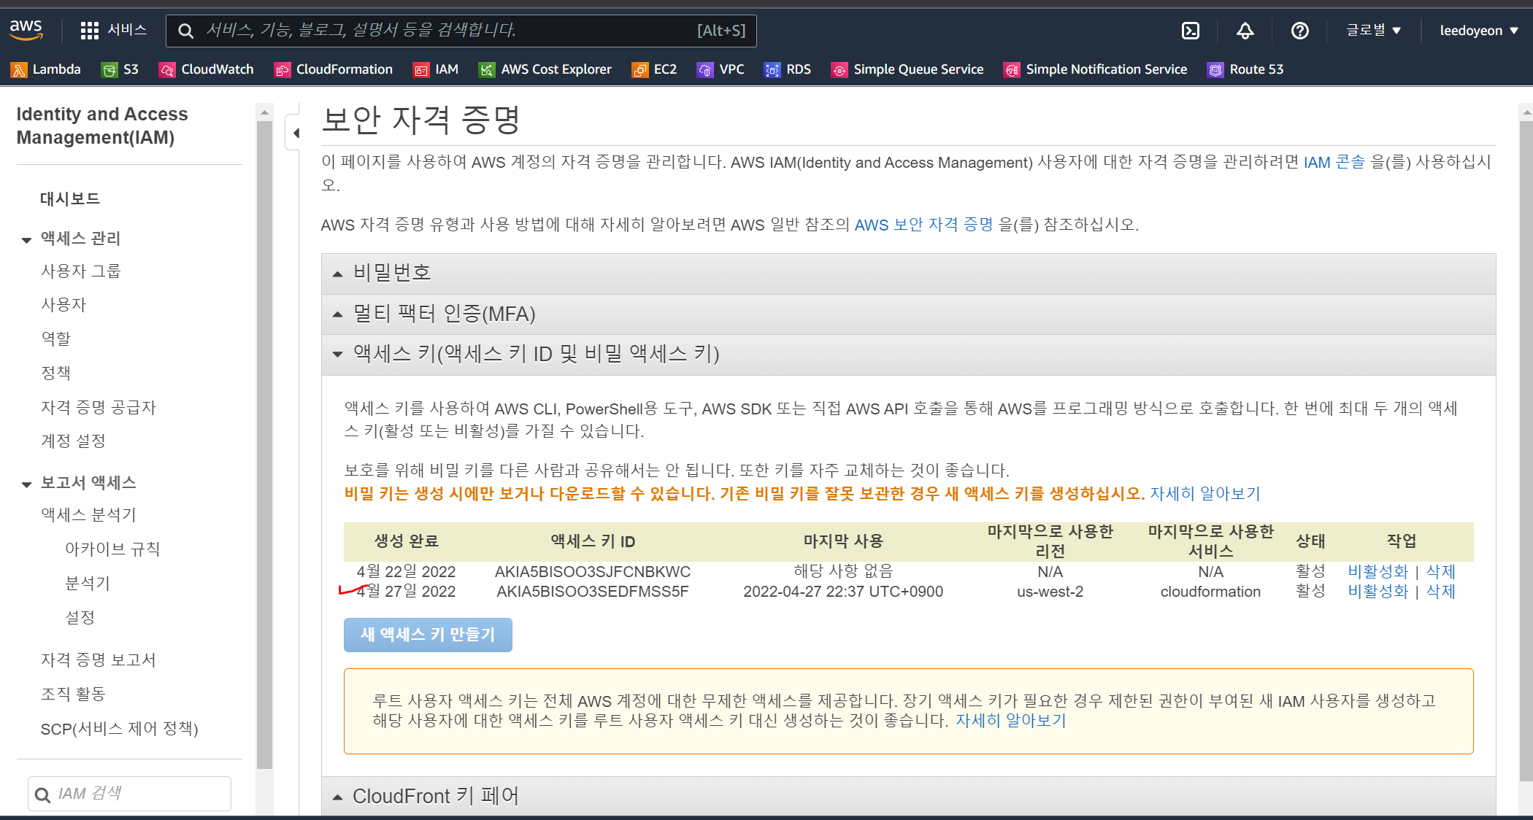Open the 글로벌 region dropdown
This screenshot has height=820, width=1533.
(x=1373, y=31)
